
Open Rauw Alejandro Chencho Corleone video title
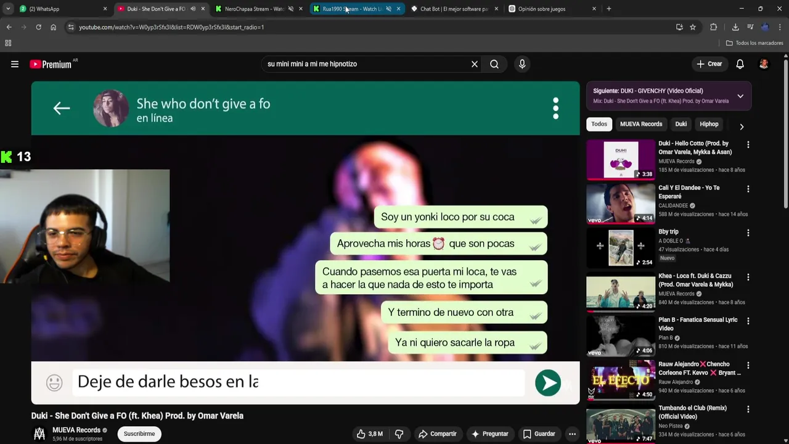point(700,368)
